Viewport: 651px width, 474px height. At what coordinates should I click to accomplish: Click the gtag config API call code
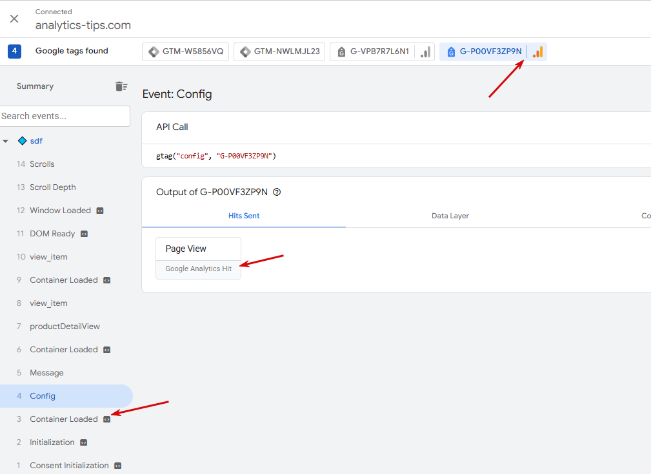tap(216, 156)
